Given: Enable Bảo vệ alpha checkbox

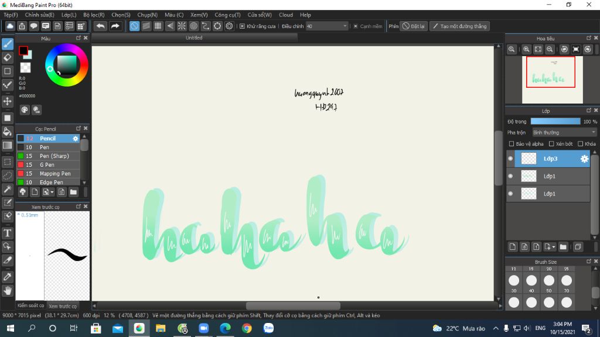Looking at the screenshot, I should pyautogui.click(x=511, y=144).
